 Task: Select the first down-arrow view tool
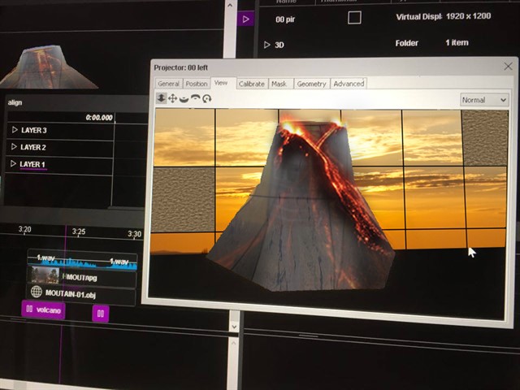tap(162, 98)
